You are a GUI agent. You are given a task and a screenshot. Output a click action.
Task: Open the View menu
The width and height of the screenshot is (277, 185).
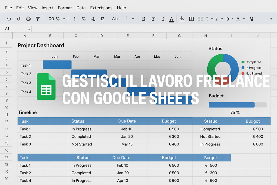(33, 8)
